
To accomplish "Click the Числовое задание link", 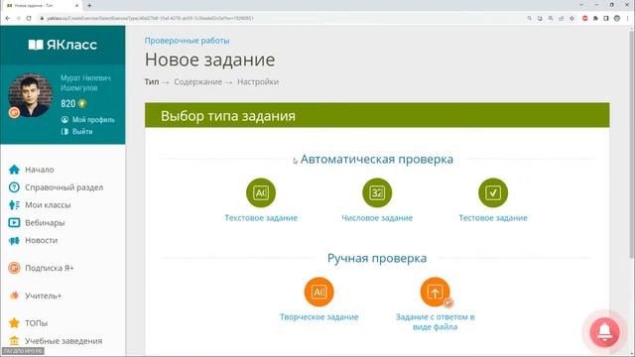I will tap(377, 218).
